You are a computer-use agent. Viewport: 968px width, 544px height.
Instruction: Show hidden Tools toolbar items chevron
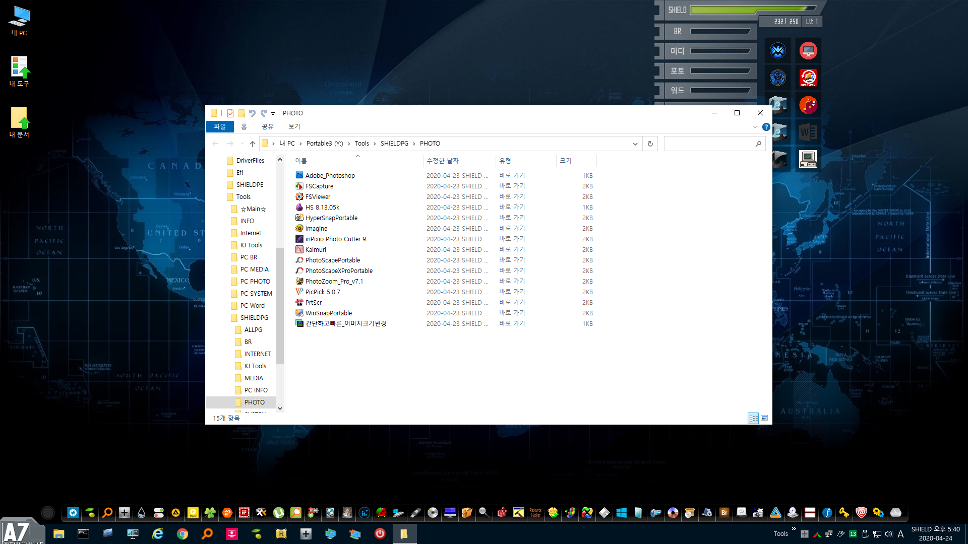click(794, 529)
